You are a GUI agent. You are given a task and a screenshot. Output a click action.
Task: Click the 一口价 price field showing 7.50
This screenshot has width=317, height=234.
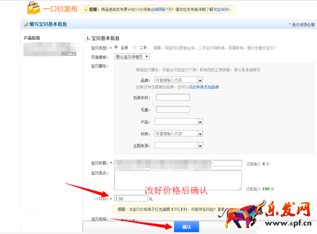click(131, 199)
